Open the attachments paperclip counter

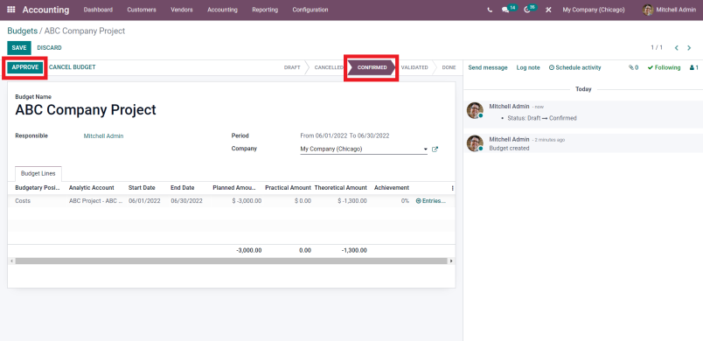[633, 67]
